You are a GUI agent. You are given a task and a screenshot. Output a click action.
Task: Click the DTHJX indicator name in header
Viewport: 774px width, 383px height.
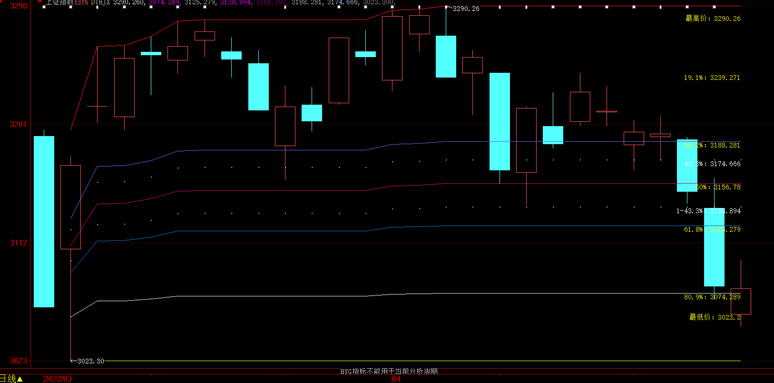101,2
